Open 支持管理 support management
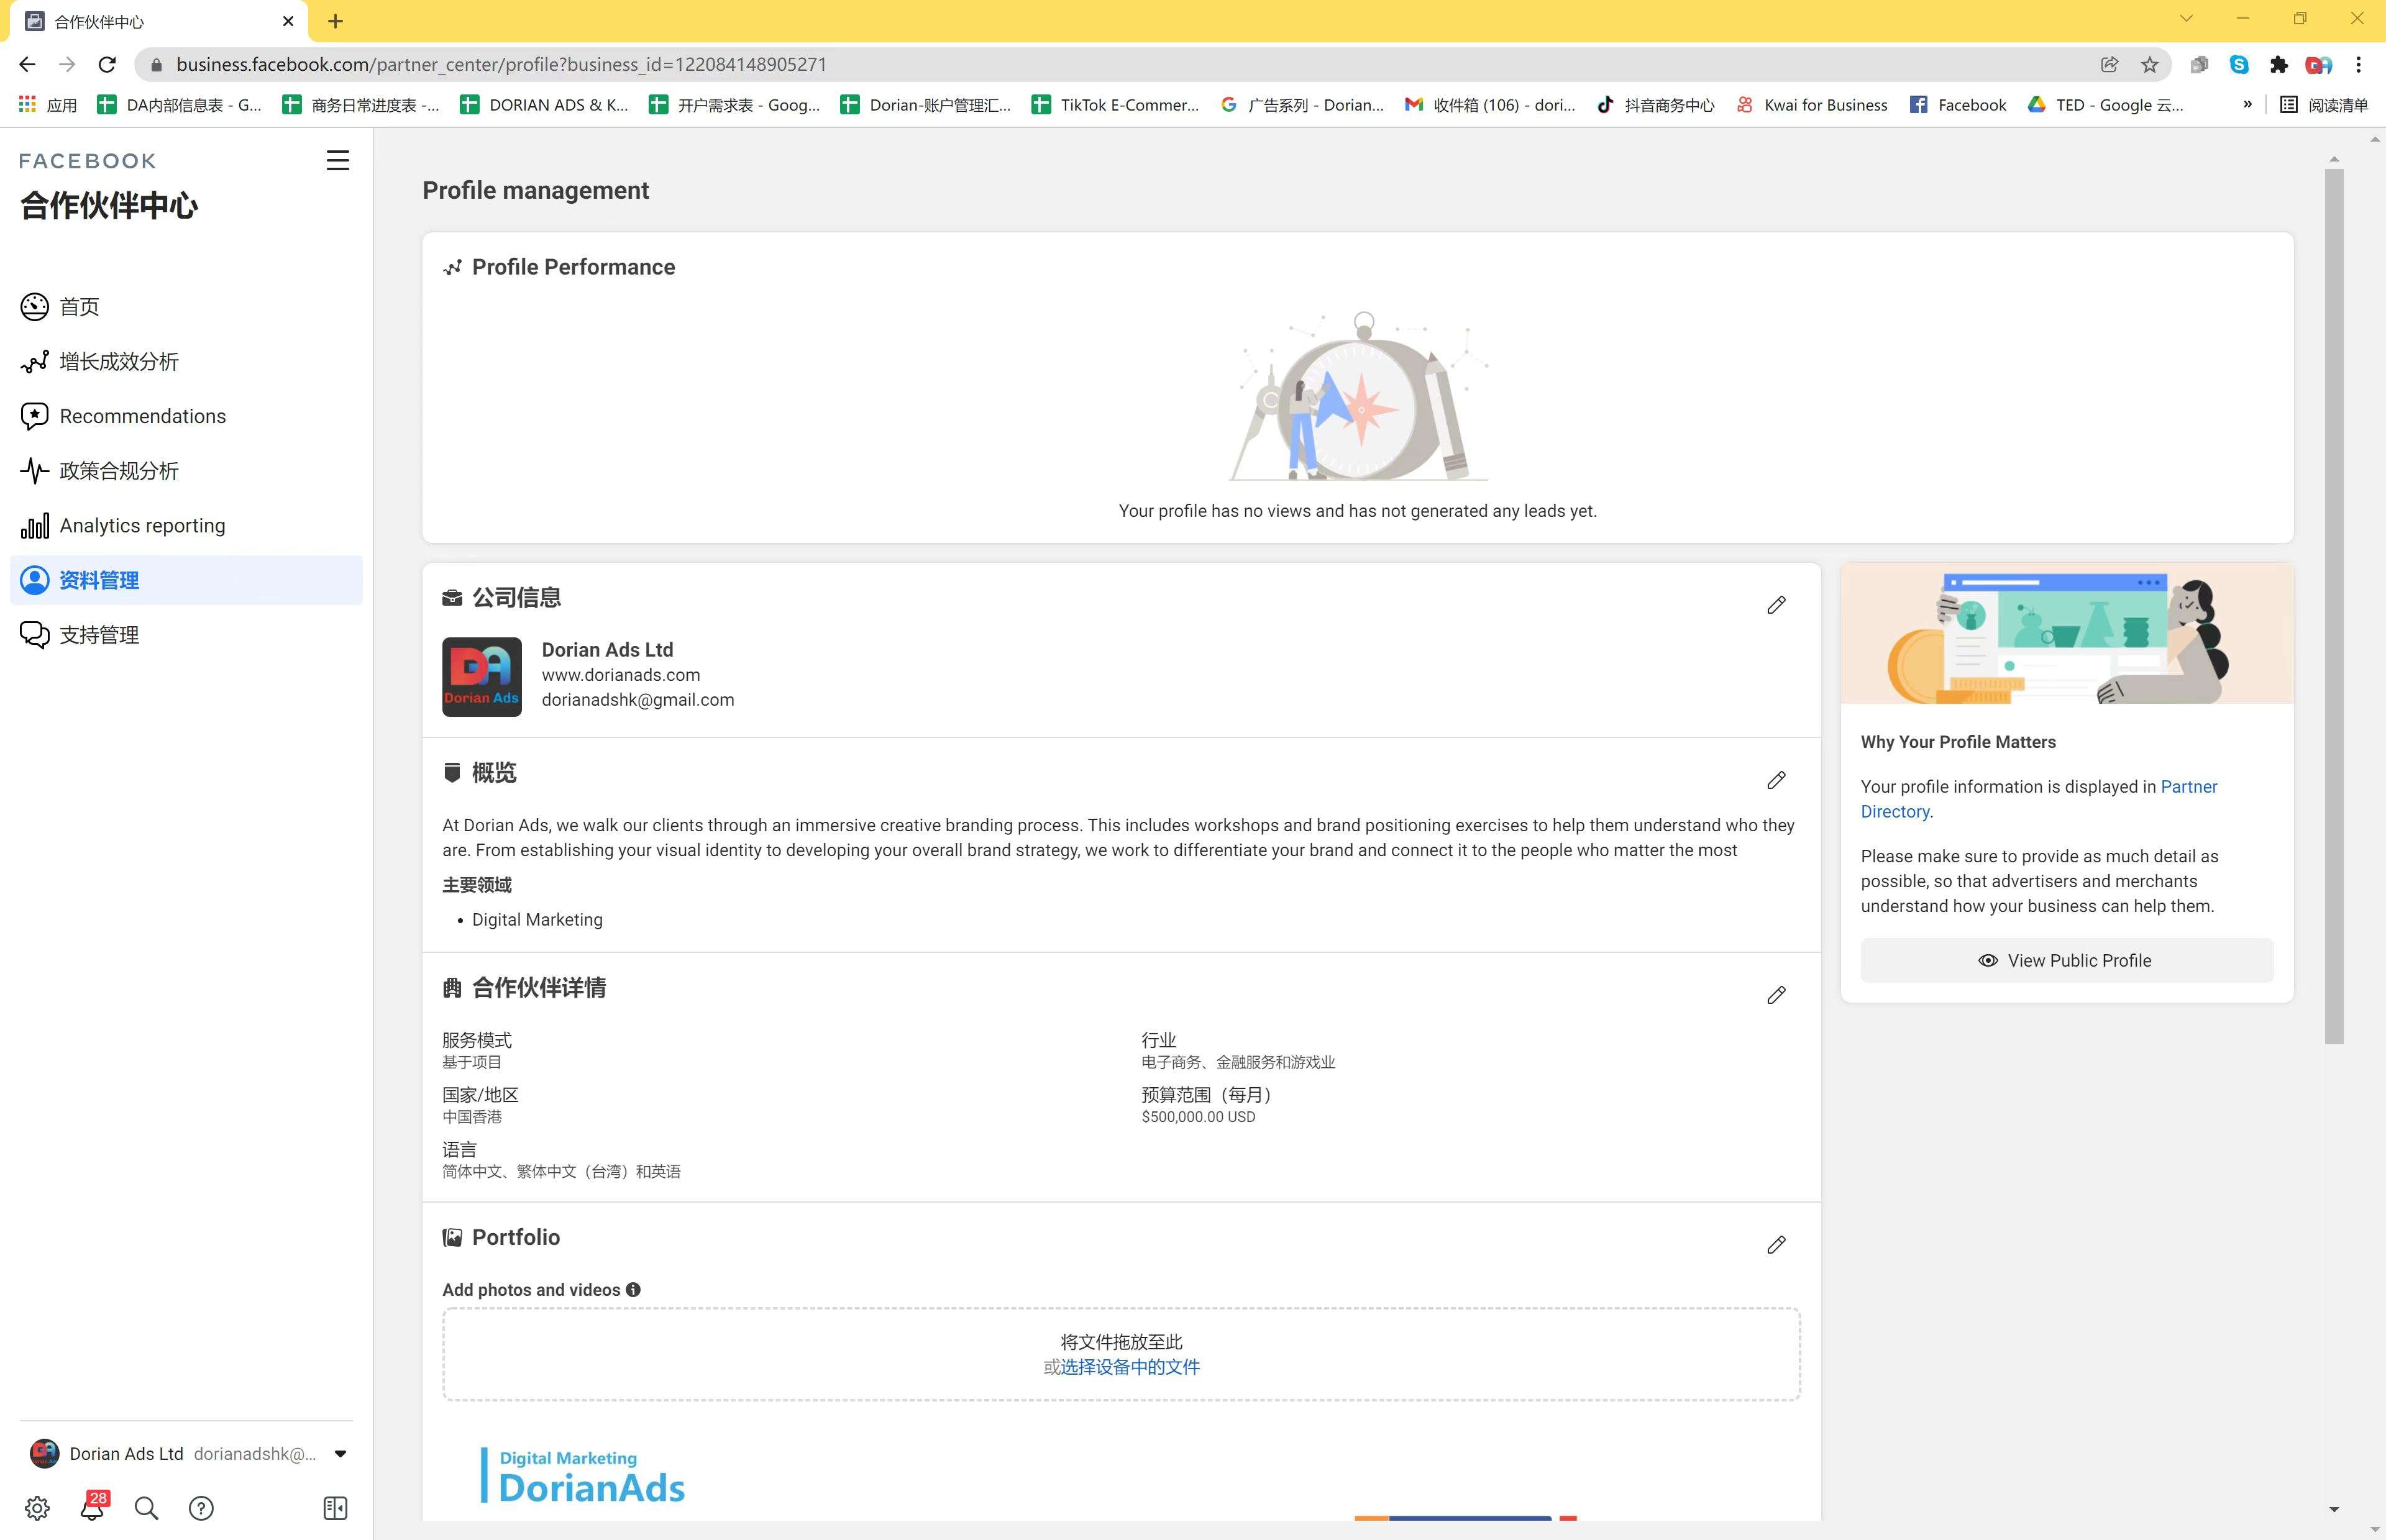 tap(186, 635)
